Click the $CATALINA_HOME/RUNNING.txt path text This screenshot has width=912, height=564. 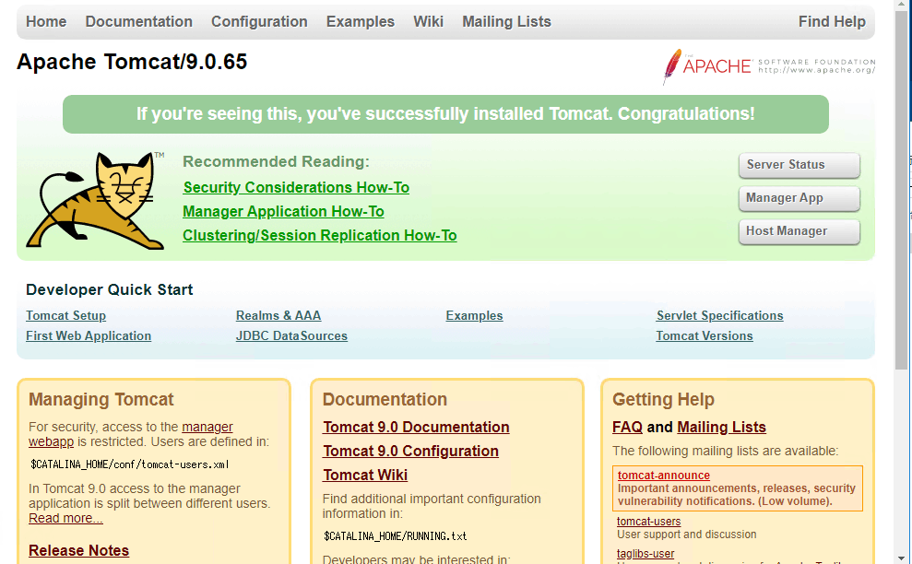tap(396, 535)
